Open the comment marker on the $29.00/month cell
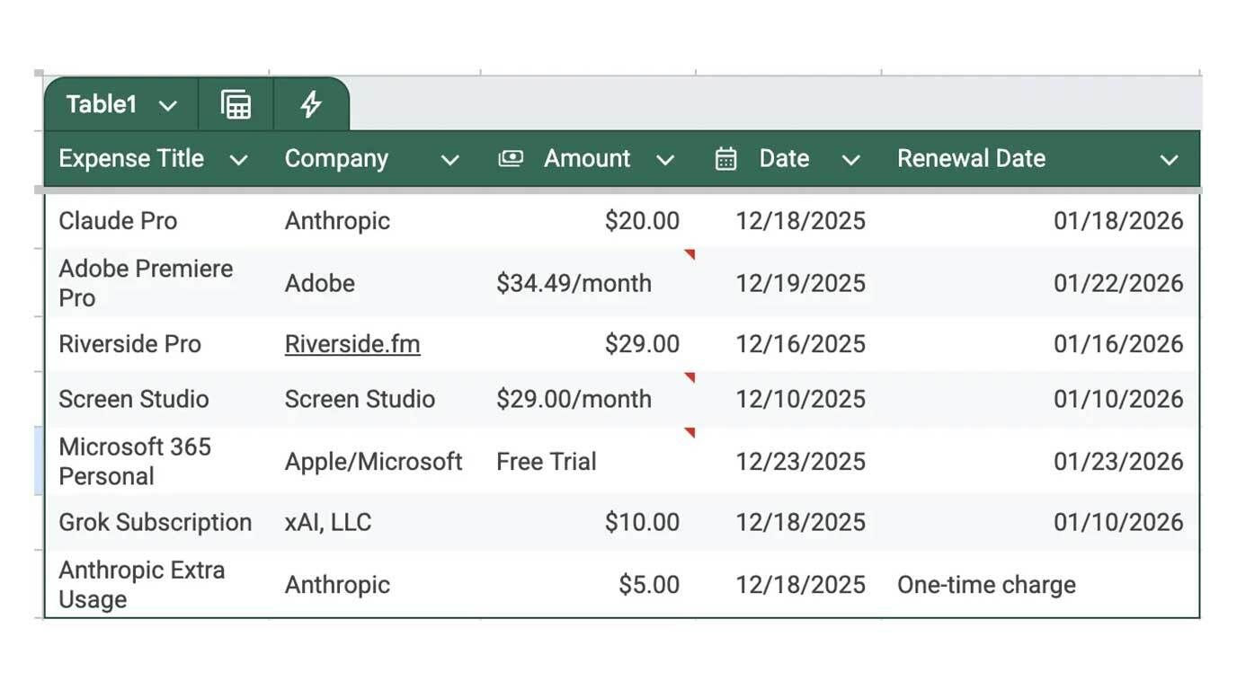Viewport: 1237px width, 690px height. click(690, 379)
